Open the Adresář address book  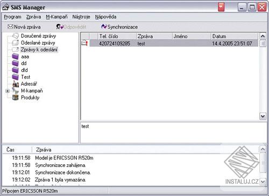[29, 84]
